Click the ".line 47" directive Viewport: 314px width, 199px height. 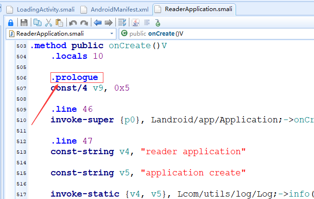(72, 141)
